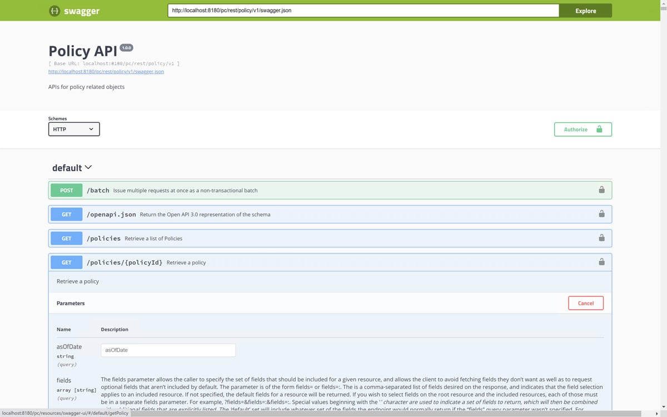
Task: Click the Policy API title
Action: tap(83, 51)
